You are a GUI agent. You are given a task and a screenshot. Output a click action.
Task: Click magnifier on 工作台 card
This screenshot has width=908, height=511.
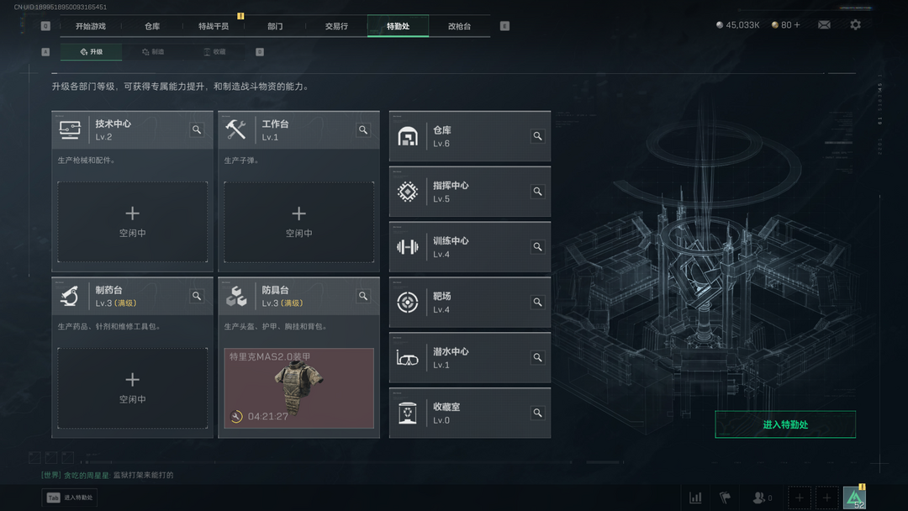click(363, 129)
